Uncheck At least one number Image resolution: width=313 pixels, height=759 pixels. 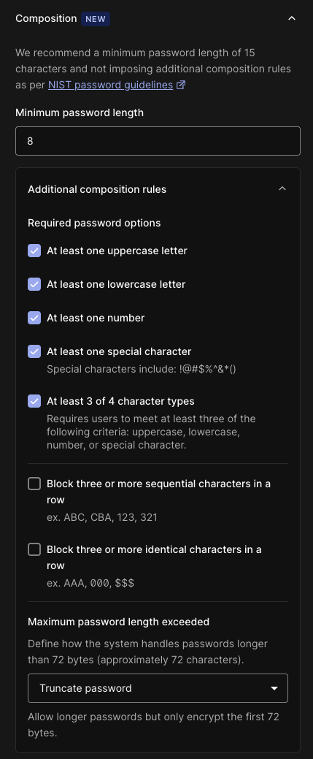pos(34,318)
